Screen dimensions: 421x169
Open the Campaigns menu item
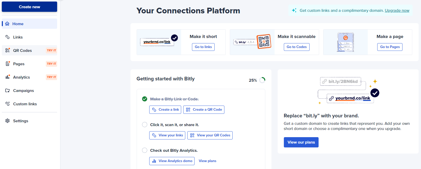(x=23, y=90)
